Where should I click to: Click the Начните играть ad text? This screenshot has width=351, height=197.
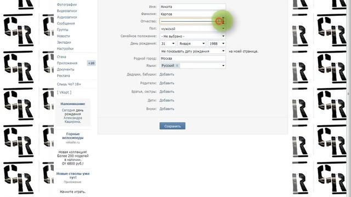click(73, 192)
